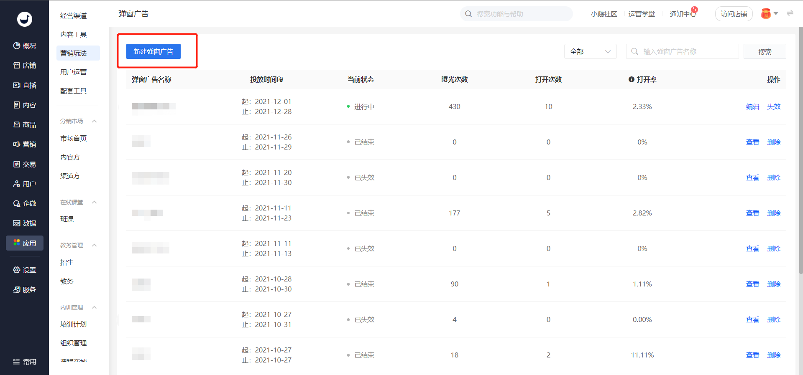Click 编辑 link for the ongoing ad
Screen dimensions: 803x375
(752, 106)
